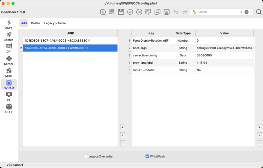This screenshot has width=263, height=168.
Task: Open recent files clock icon
Action: click(x=103, y=12)
